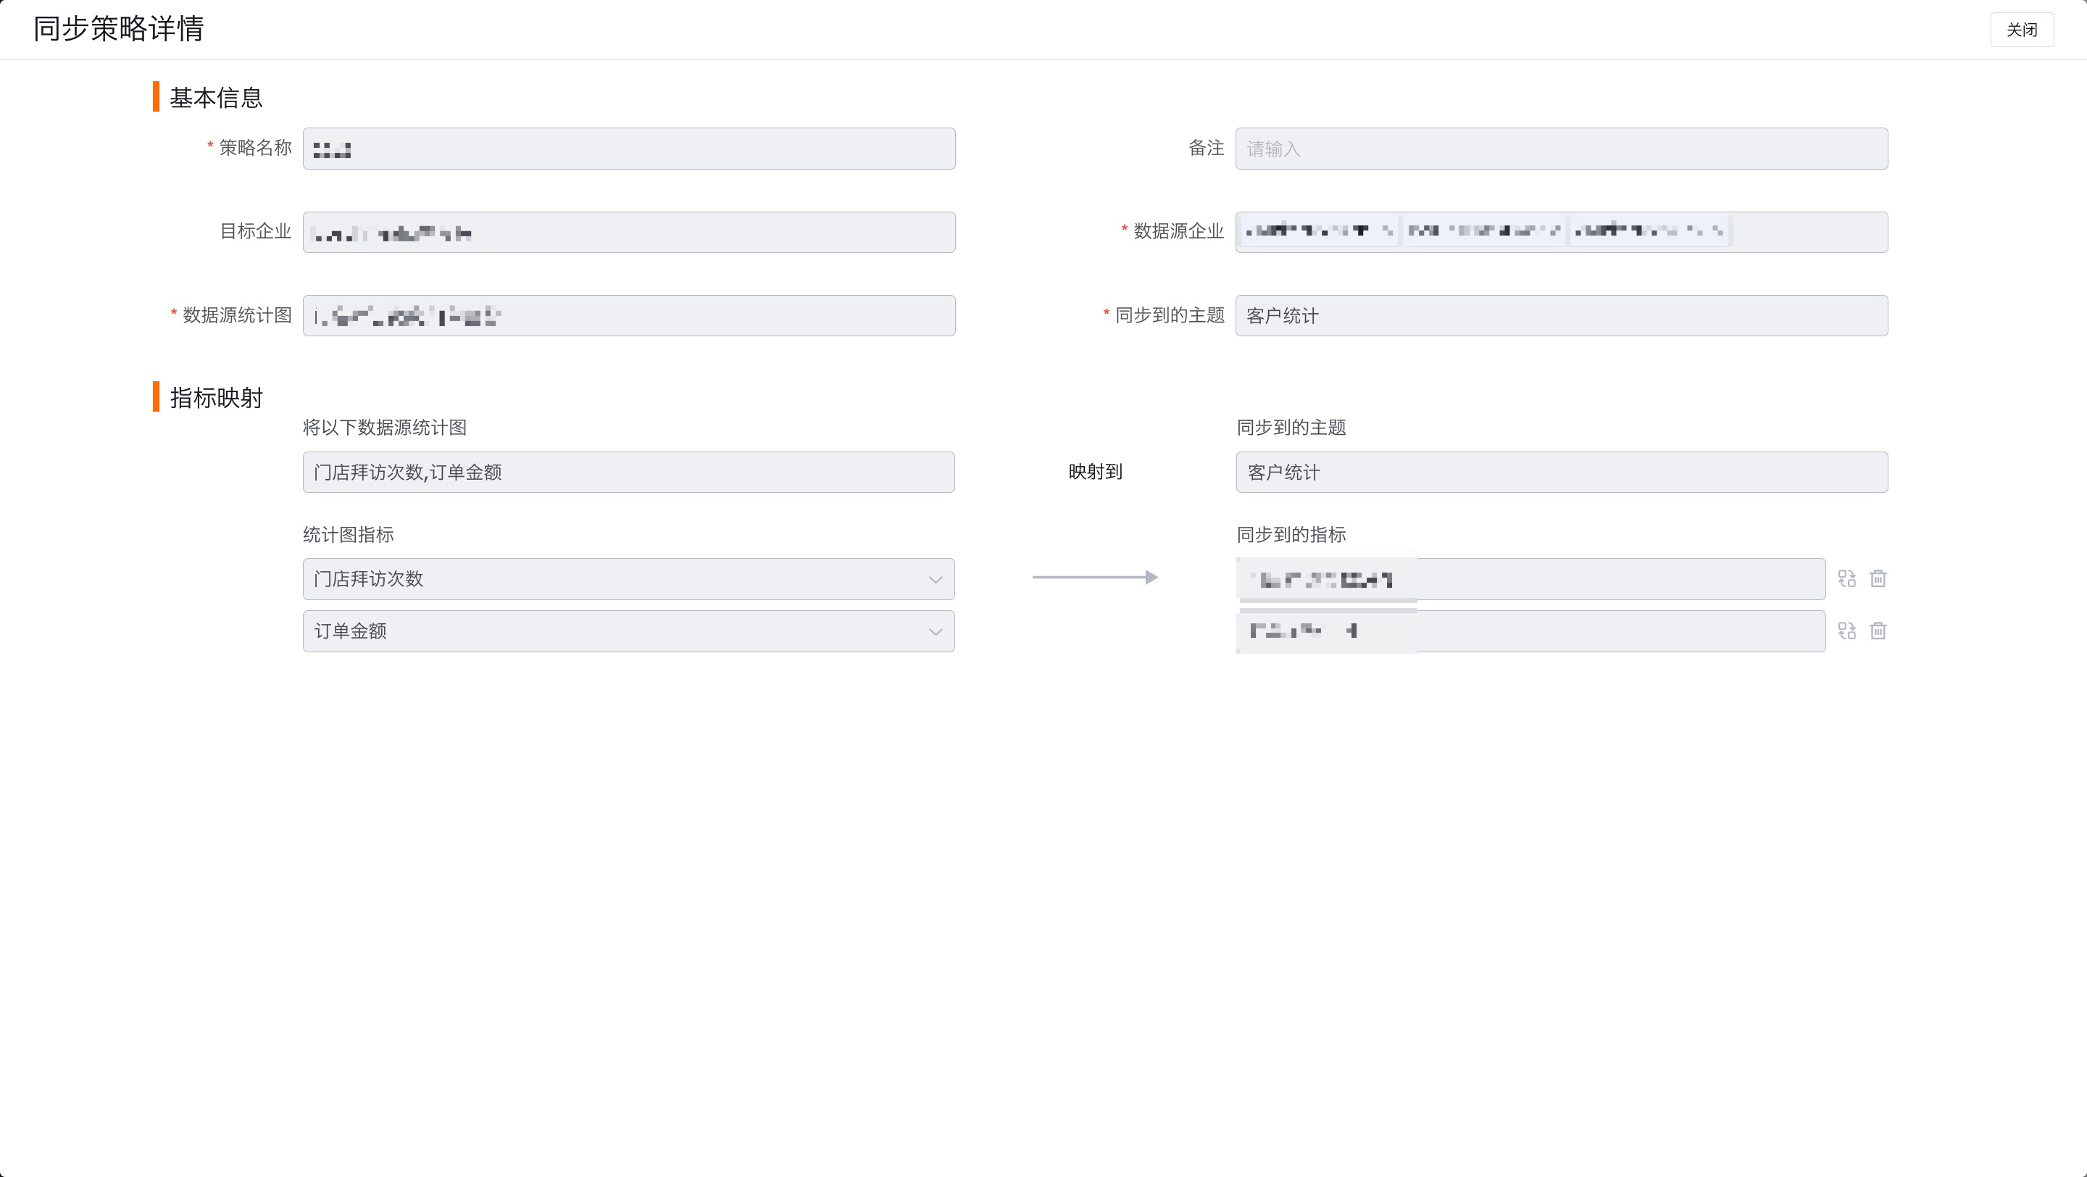Click the swap icon for 门店拜访次数 mapping row
2087x1177 pixels.
(x=1846, y=578)
